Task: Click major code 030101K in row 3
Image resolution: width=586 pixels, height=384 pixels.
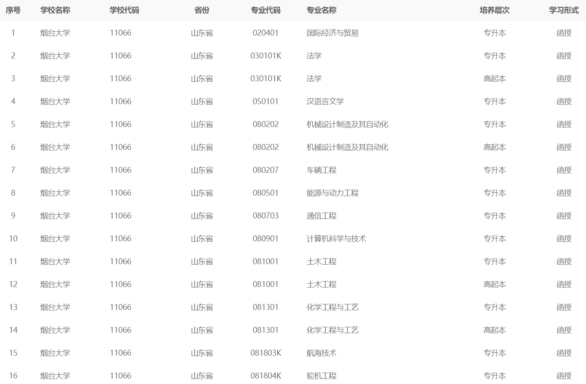Action: [x=266, y=79]
